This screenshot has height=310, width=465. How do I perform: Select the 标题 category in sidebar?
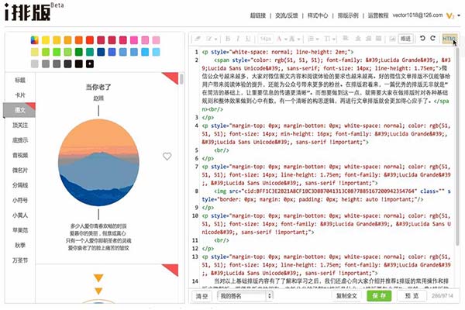(20, 80)
